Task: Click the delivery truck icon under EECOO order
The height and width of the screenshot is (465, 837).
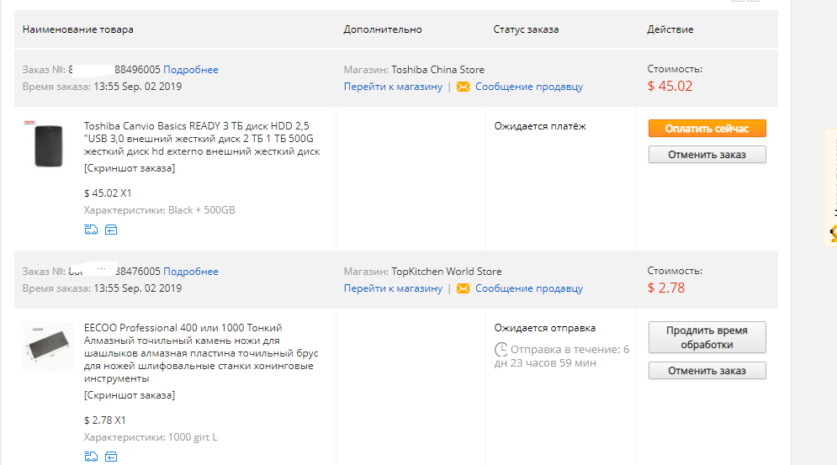Action: [91, 457]
